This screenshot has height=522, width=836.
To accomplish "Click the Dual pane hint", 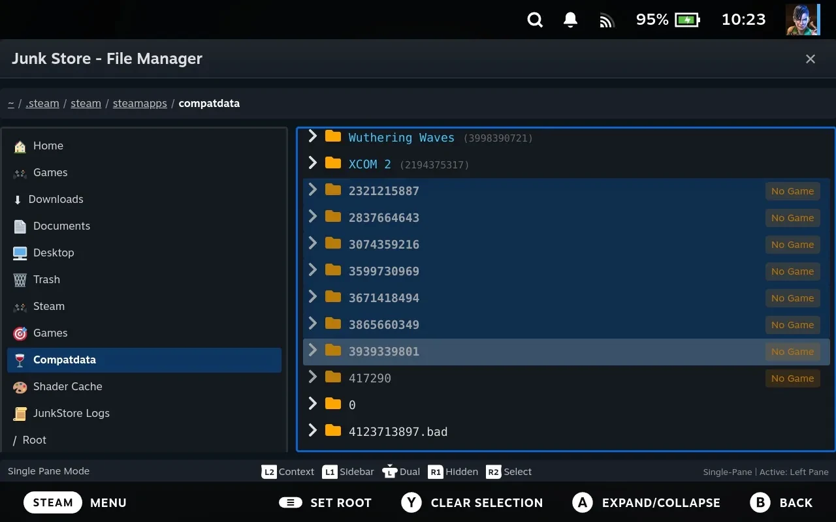I will pos(401,472).
